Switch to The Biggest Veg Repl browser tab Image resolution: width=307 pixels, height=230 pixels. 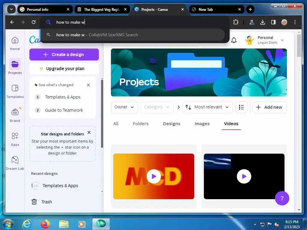102,9
